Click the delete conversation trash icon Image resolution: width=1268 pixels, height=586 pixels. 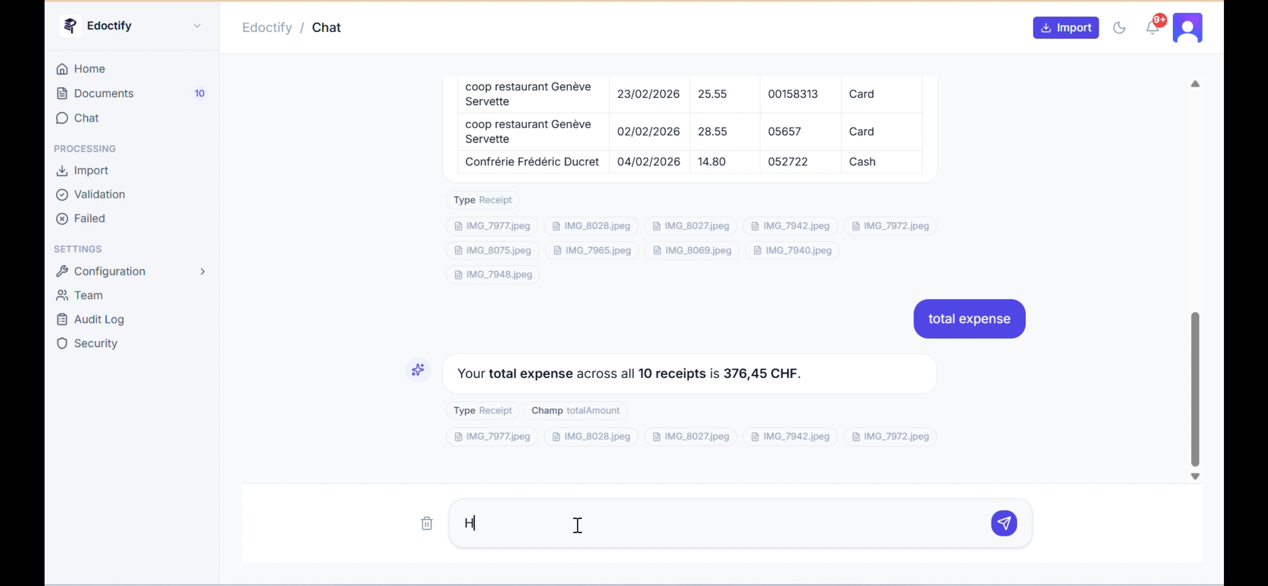(x=426, y=523)
